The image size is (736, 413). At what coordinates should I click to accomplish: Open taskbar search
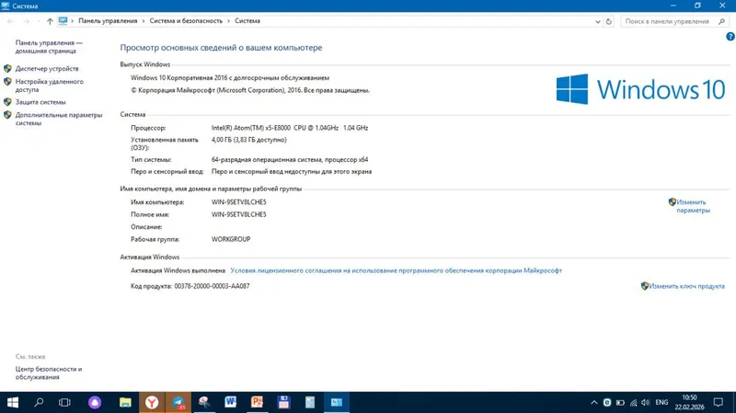(39, 402)
